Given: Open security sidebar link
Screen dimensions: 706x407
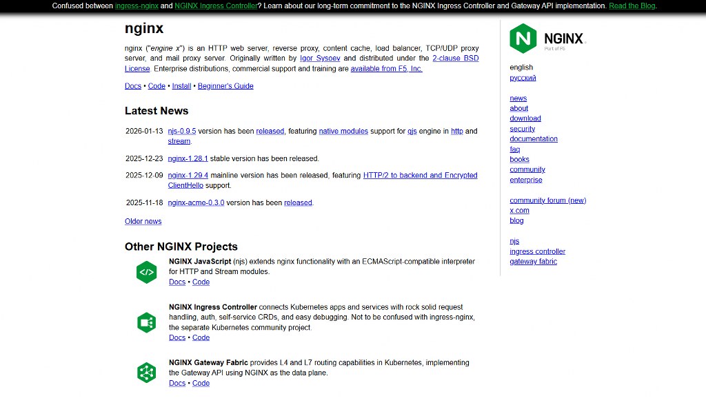Looking at the screenshot, I should (523, 129).
